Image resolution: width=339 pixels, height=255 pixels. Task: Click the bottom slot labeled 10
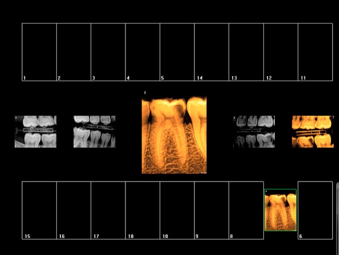point(177,210)
